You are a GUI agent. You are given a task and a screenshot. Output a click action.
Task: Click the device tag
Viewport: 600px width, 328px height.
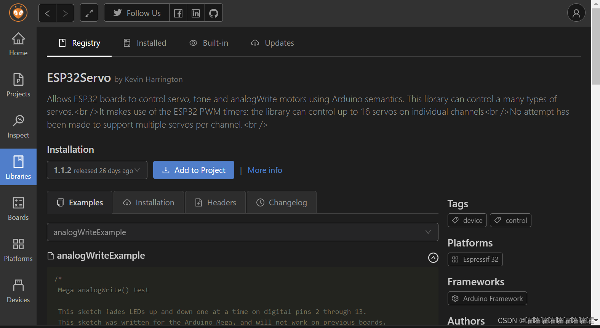click(467, 220)
